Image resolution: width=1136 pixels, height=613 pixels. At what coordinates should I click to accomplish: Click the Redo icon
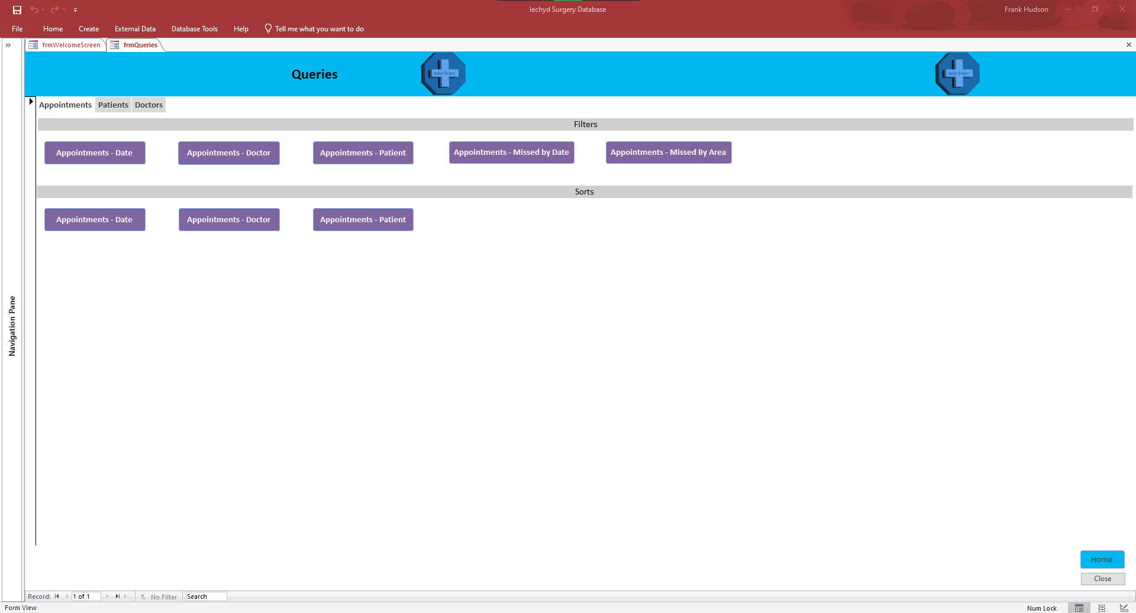tap(54, 9)
